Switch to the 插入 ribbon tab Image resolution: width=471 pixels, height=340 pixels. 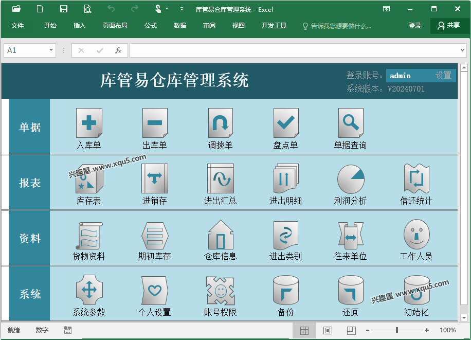pyautogui.click(x=80, y=26)
